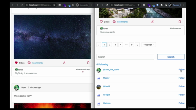This screenshot has width=196, height=110.
Task: Go to next page in pagination
Action: [x=137, y=45]
